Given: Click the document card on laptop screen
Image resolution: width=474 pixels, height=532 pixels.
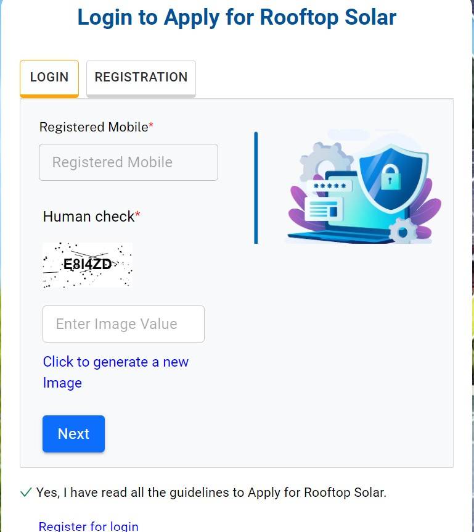Looking at the screenshot, I should coord(324,209).
